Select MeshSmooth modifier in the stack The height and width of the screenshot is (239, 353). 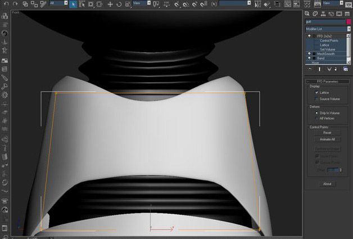click(326, 54)
